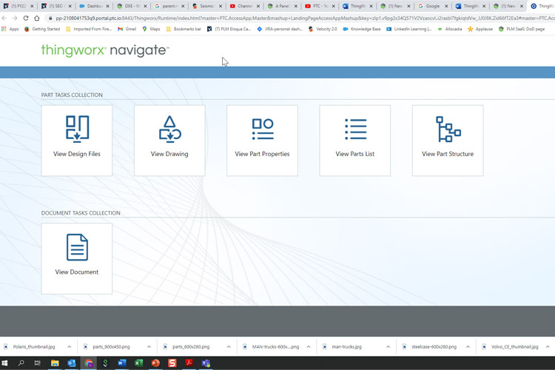555x370 pixels.
Task: Expand options for parts_900x450.png download
Action: tap(148, 346)
